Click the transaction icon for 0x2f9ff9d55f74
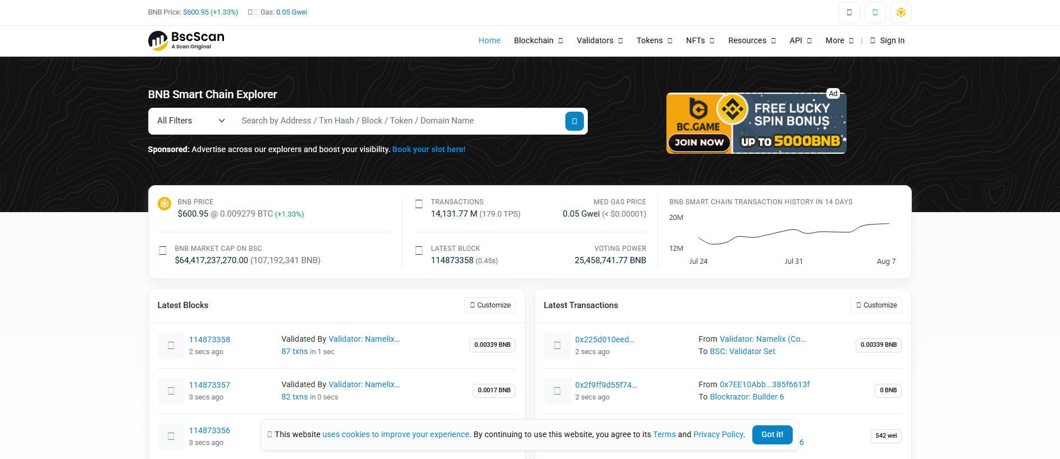 [558, 391]
